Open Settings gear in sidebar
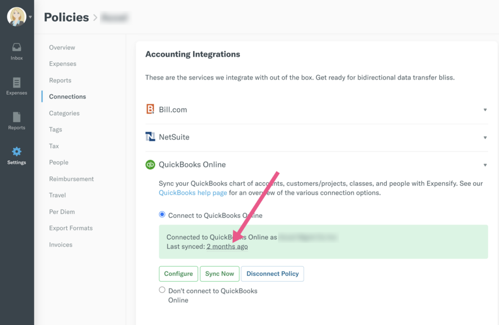This screenshot has height=325, width=499. [x=17, y=155]
